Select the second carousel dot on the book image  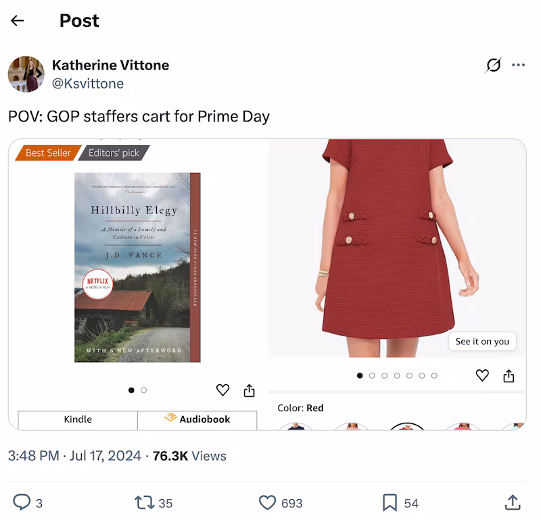143,390
